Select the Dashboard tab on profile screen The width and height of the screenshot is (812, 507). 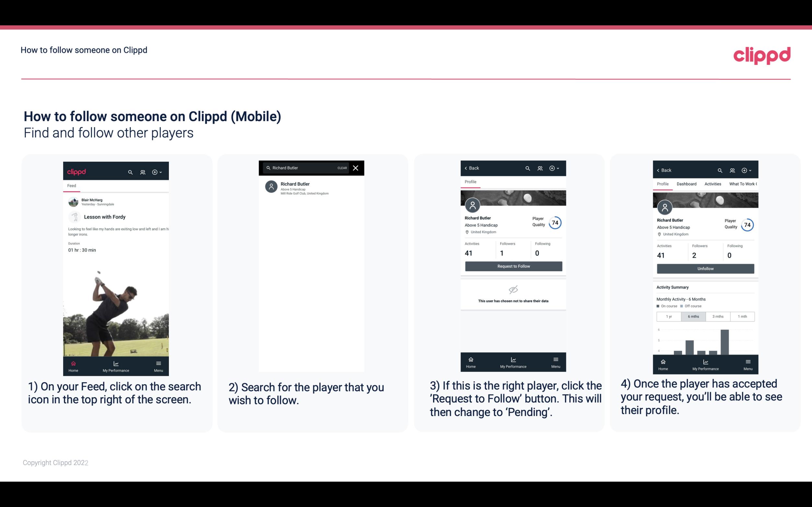click(x=687, y=184)
